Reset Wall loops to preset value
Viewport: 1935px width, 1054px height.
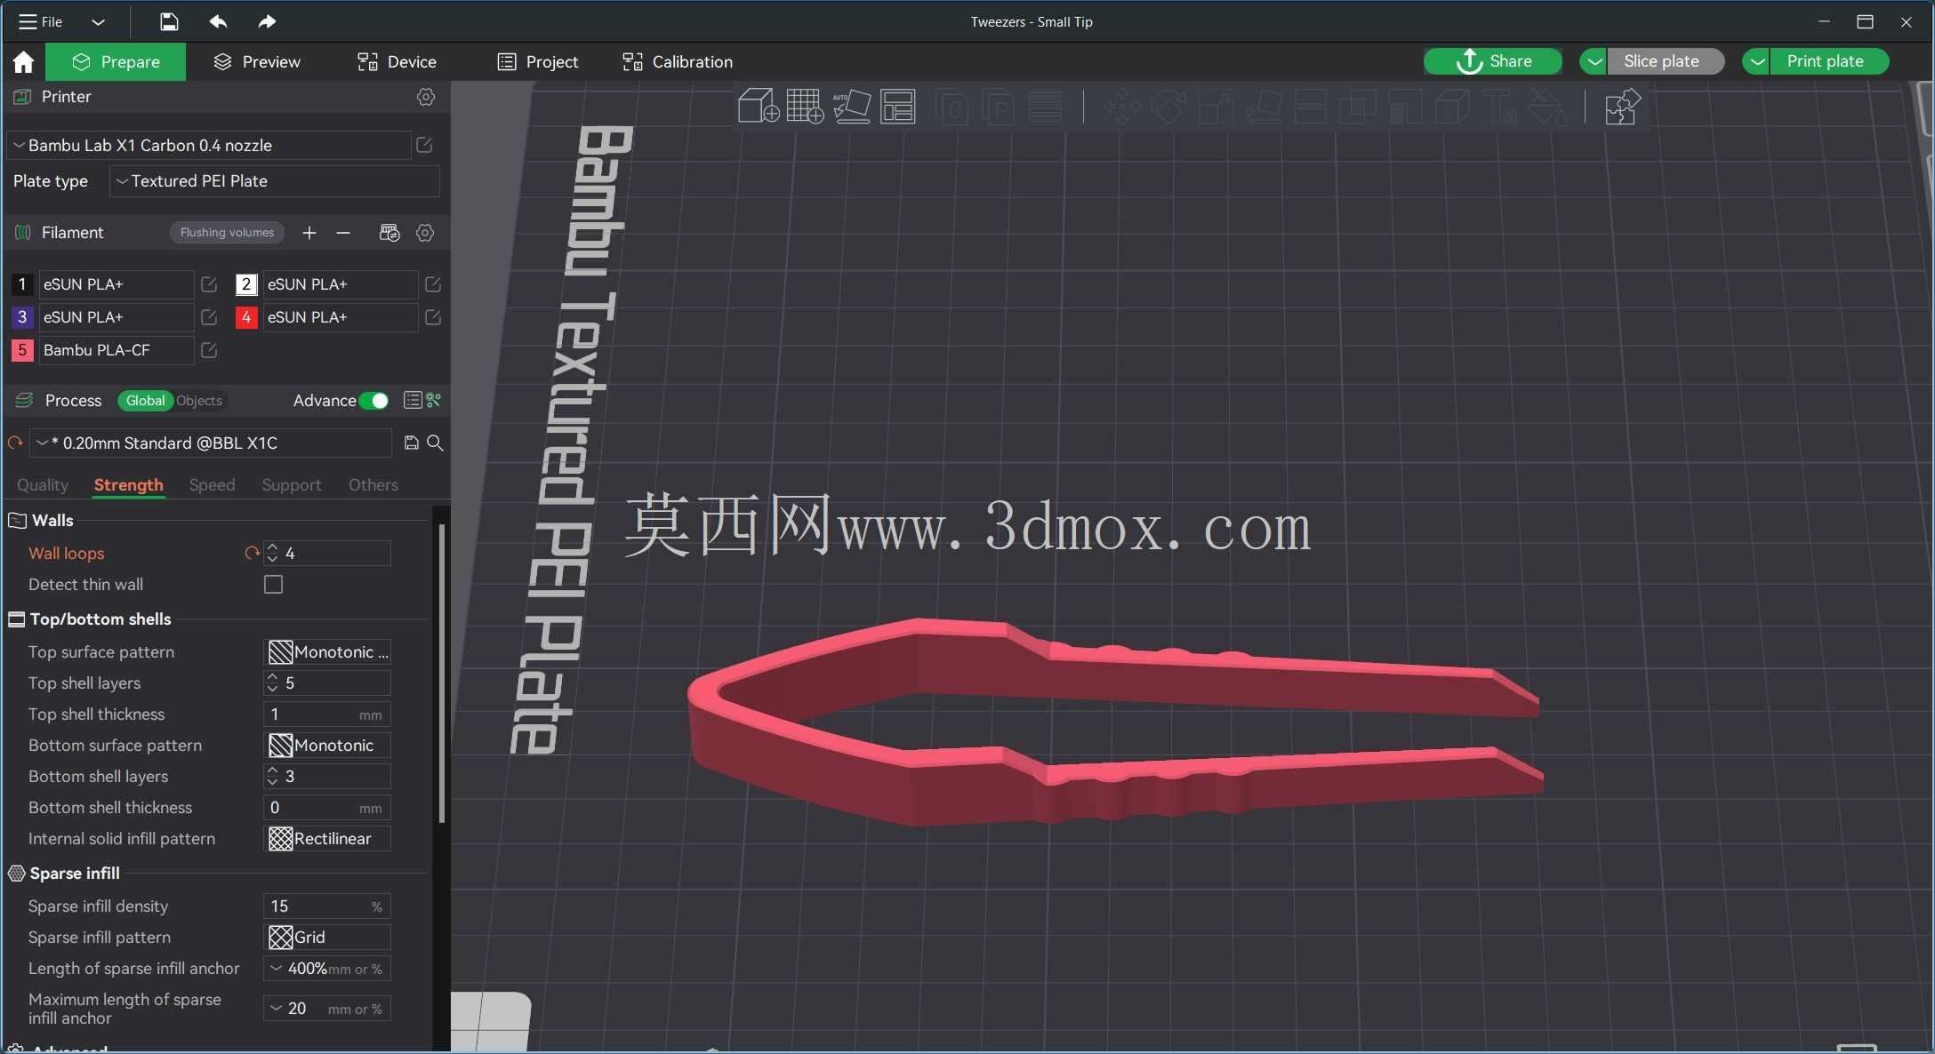(253, 553)
